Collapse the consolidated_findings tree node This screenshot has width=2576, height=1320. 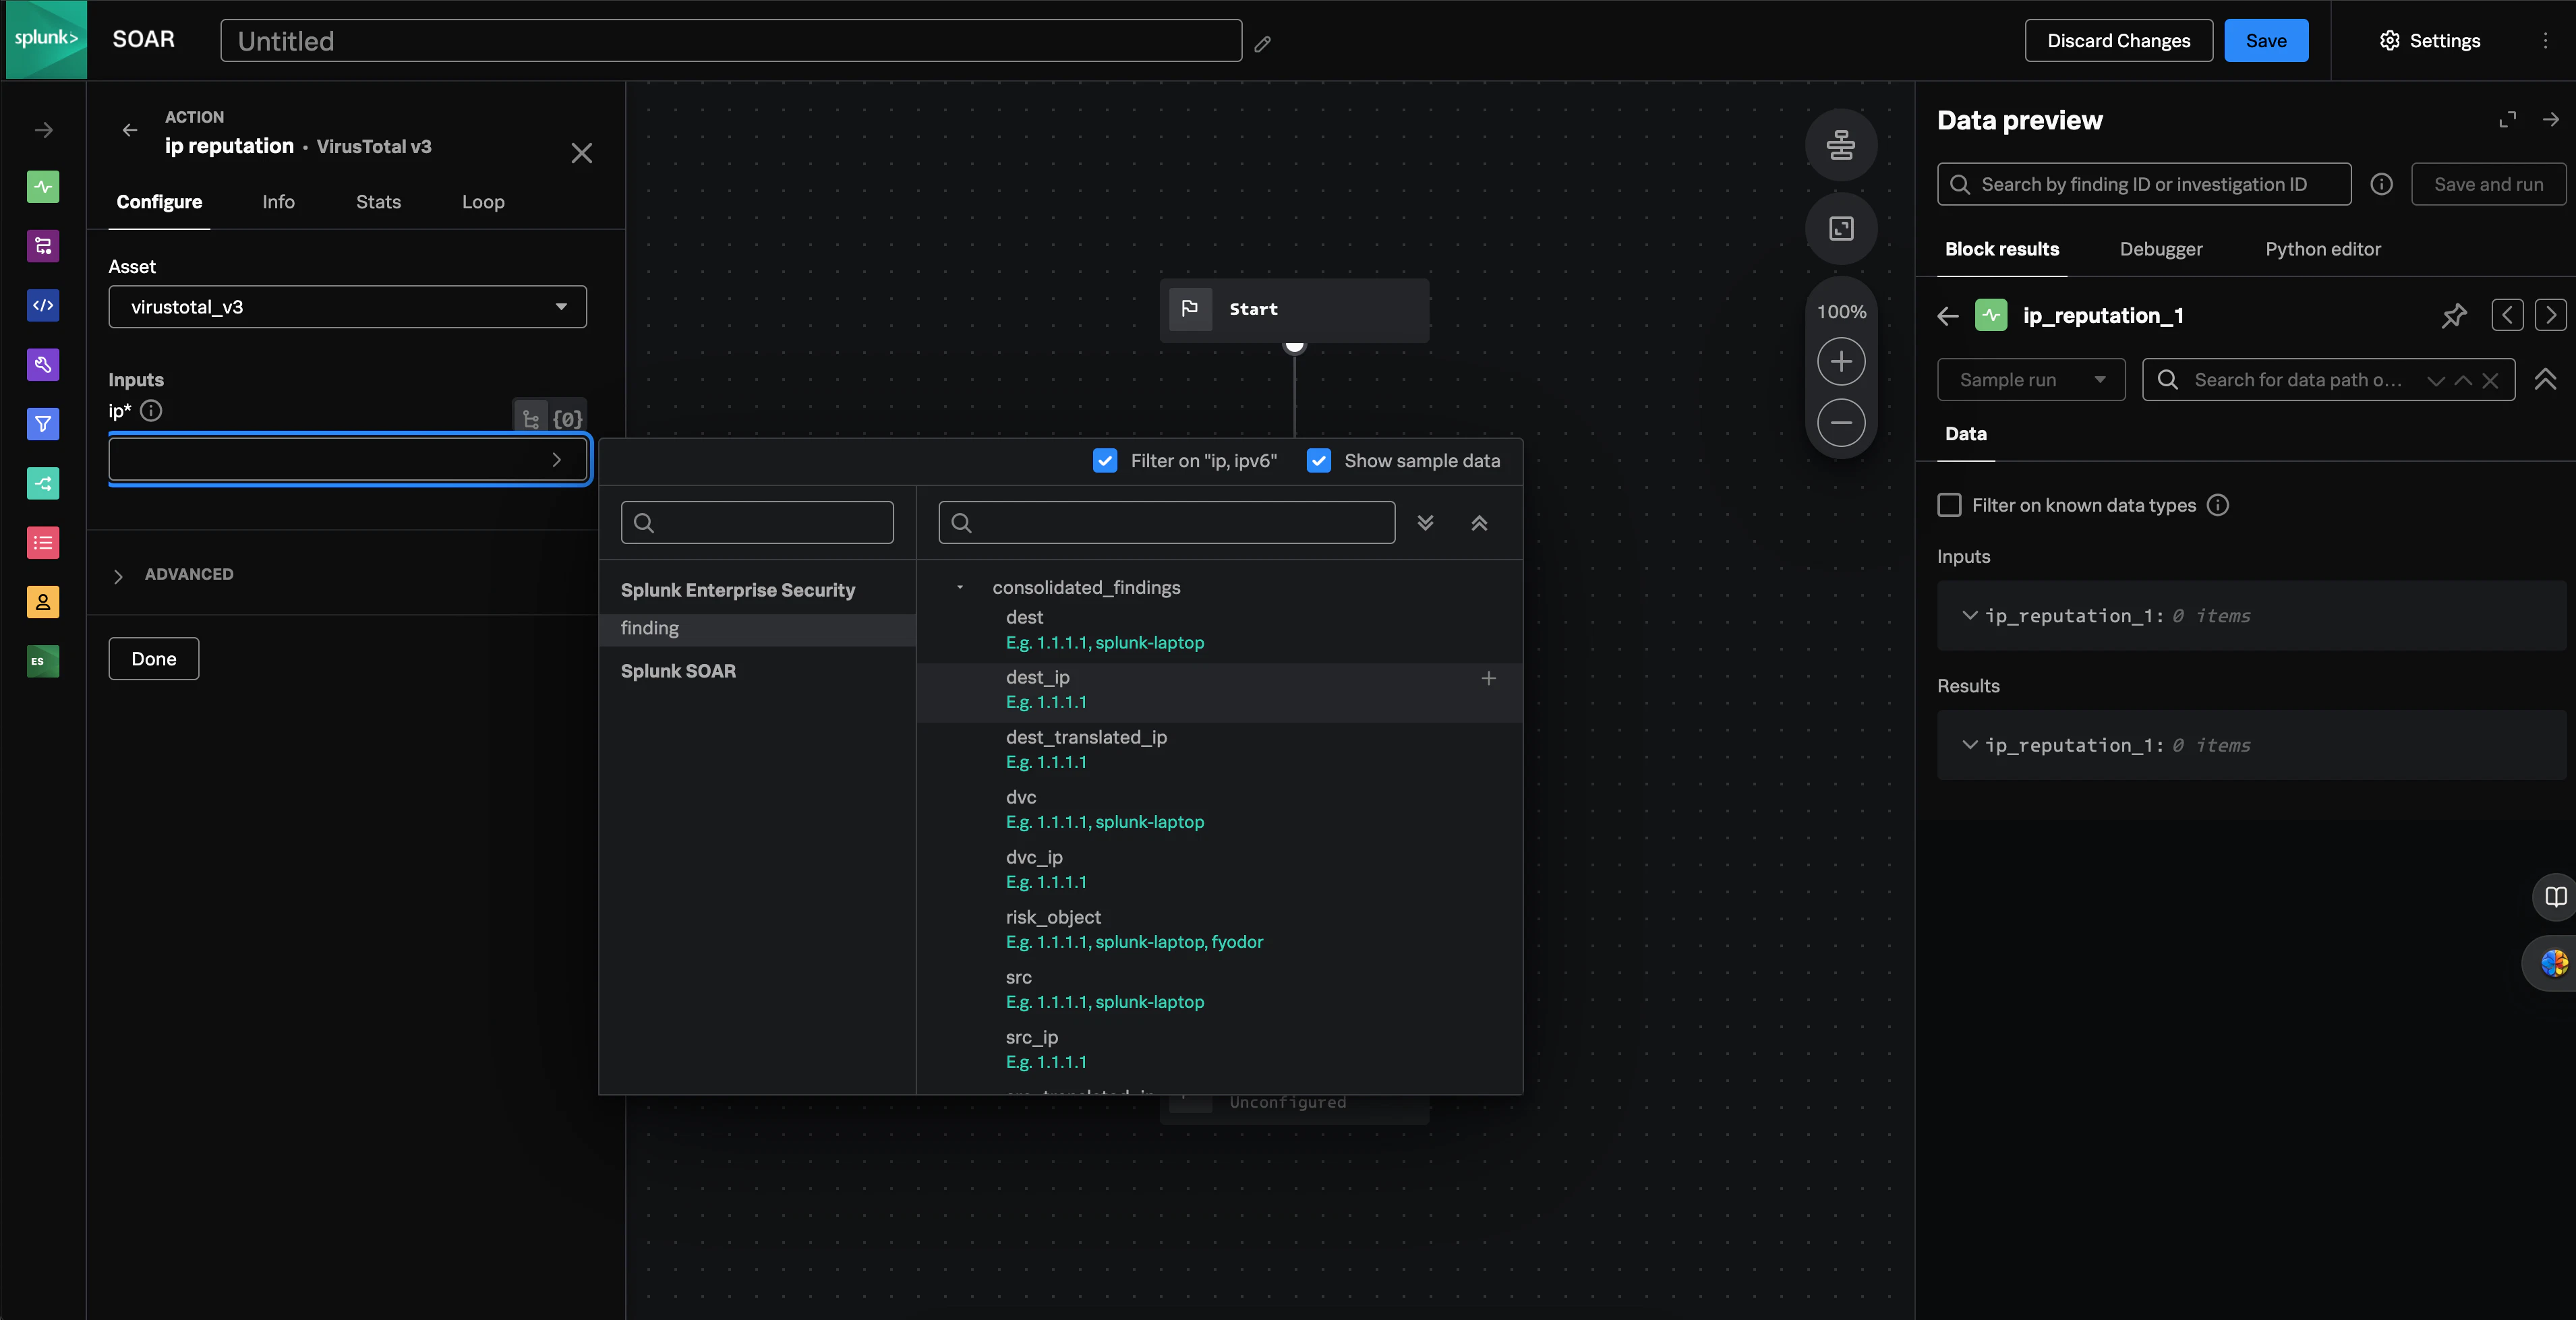coord(959,588)
